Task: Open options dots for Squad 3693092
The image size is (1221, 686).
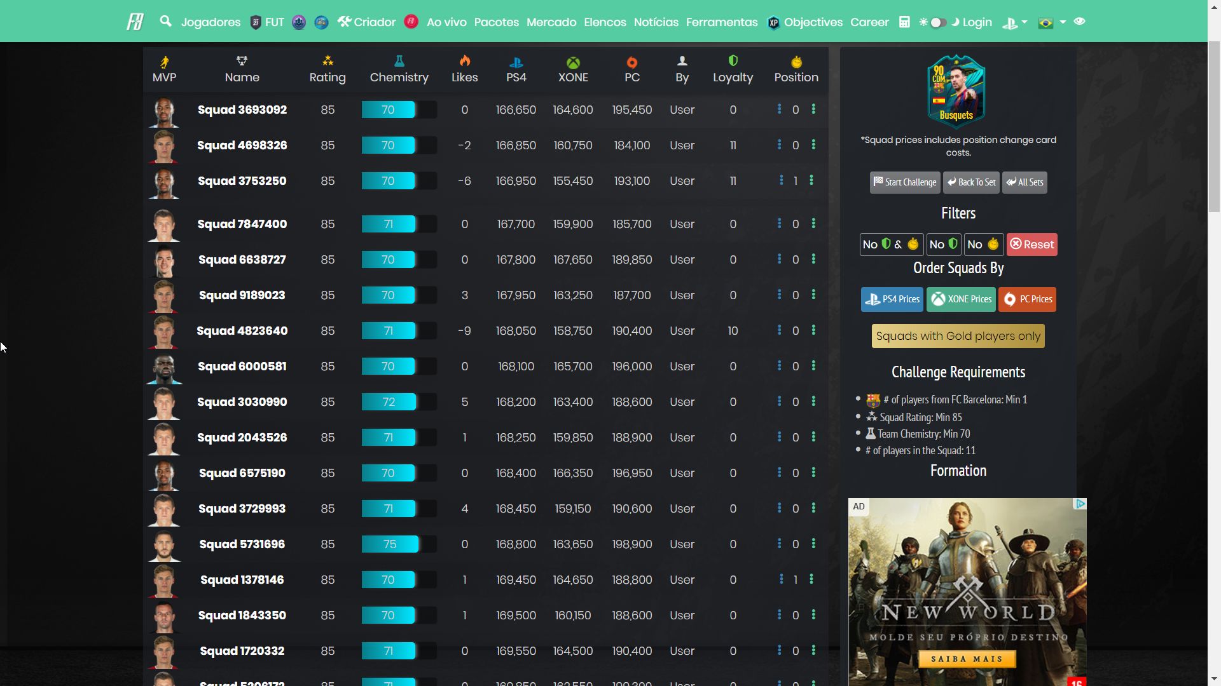Action: (x=813, y=109)
